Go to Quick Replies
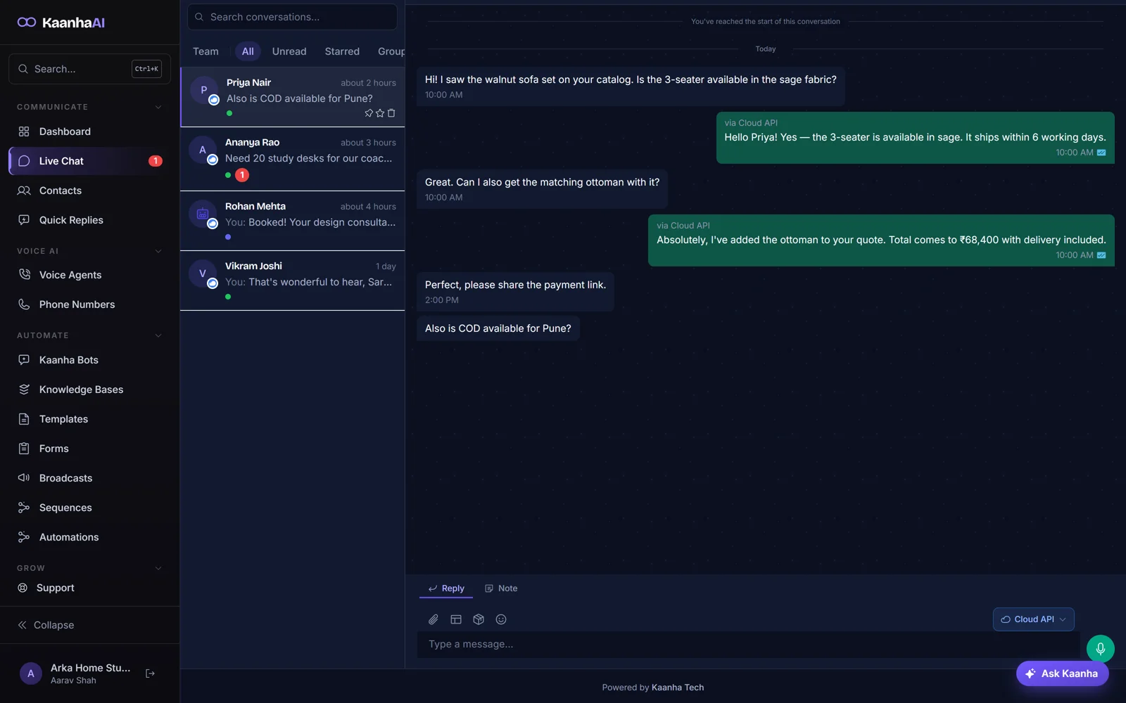This screenshot has width=1126, height=703. click(89, 220)
